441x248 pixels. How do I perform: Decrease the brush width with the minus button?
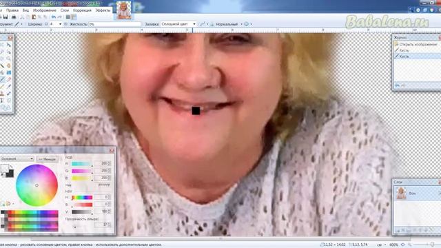[46, 24]
